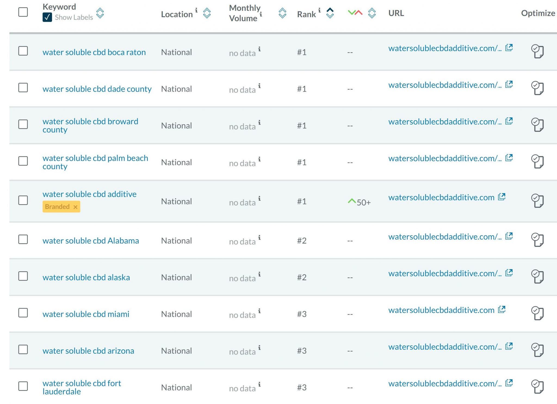Viewport: 557px width, 404px height.
Task: Sort by Location column arrows
Action: click(207, 13)
